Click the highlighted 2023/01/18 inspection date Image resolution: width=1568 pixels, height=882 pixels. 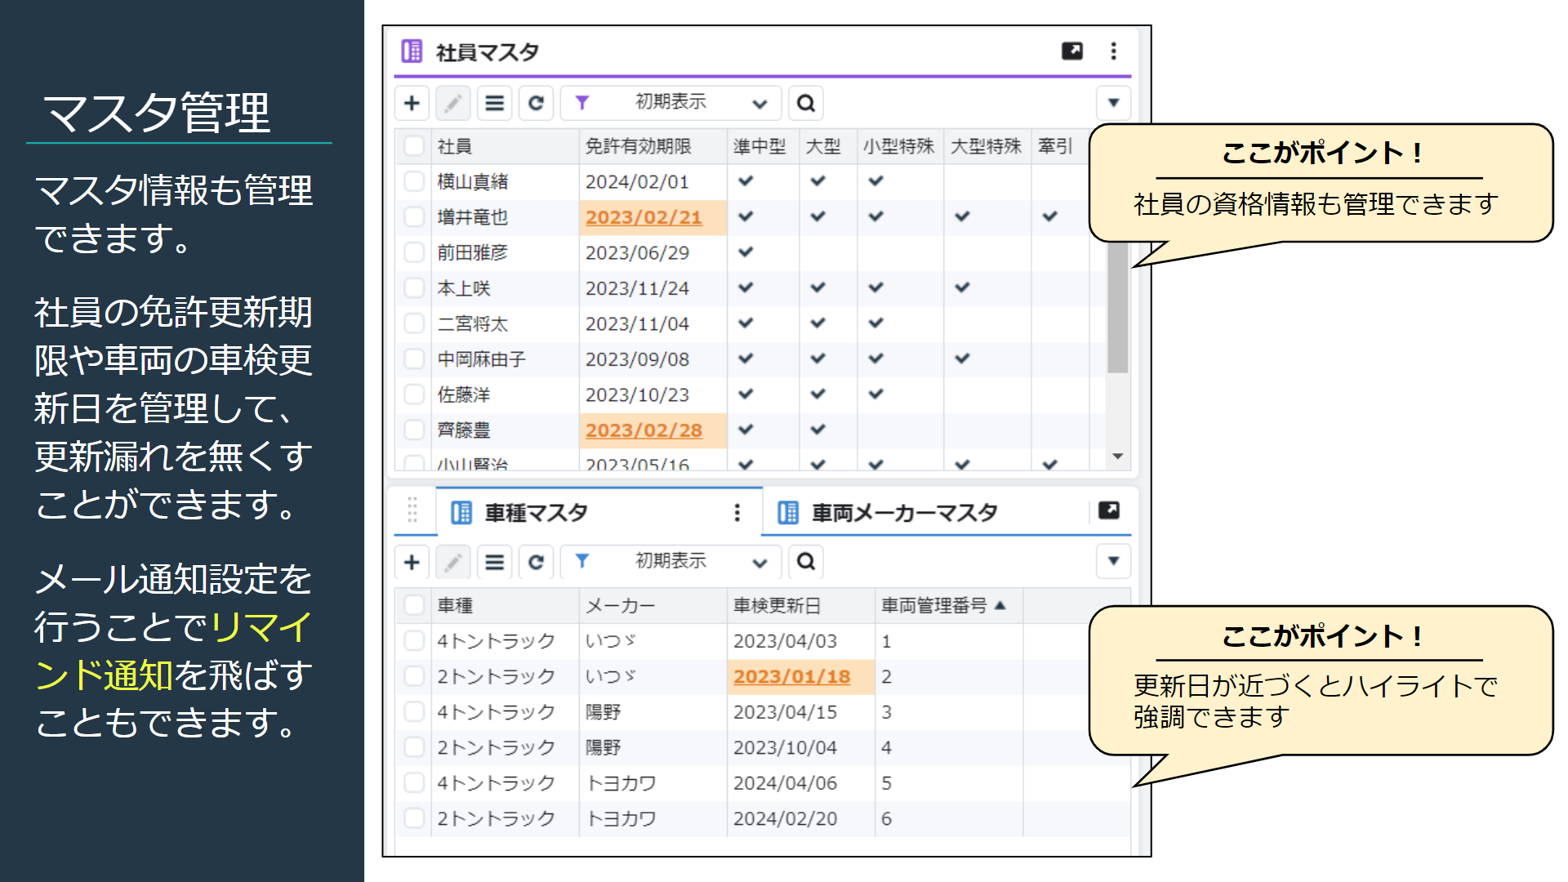coord(791,676)
